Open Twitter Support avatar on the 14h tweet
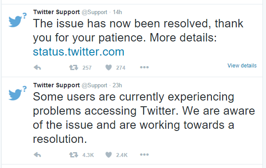The width and height of the screenshot is (266, 168). (18, 20)
